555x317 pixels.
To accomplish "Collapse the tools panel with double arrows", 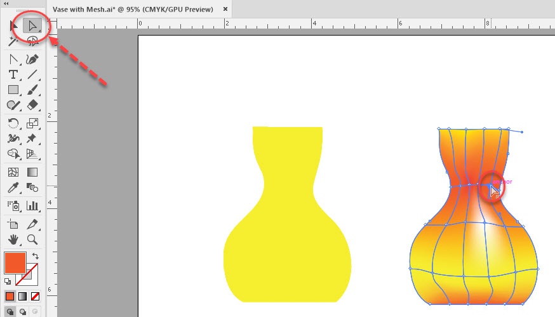I will pos(6,3).
